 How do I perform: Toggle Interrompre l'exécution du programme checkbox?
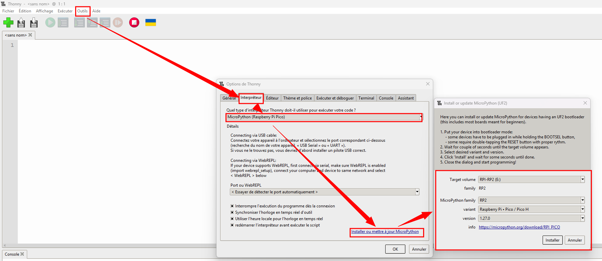(232, 206)
